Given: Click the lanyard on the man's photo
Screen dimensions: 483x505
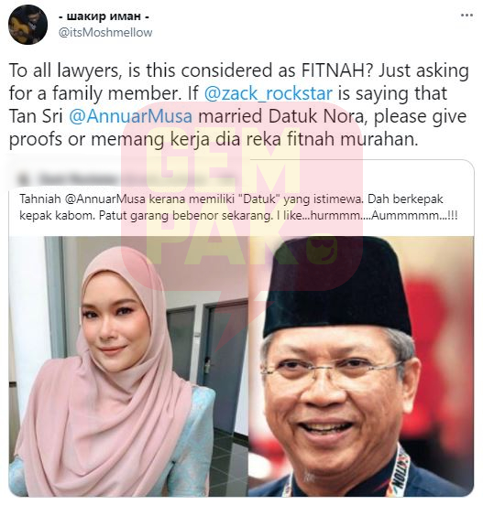Looking at the screenshot, I should pos(393,472).
